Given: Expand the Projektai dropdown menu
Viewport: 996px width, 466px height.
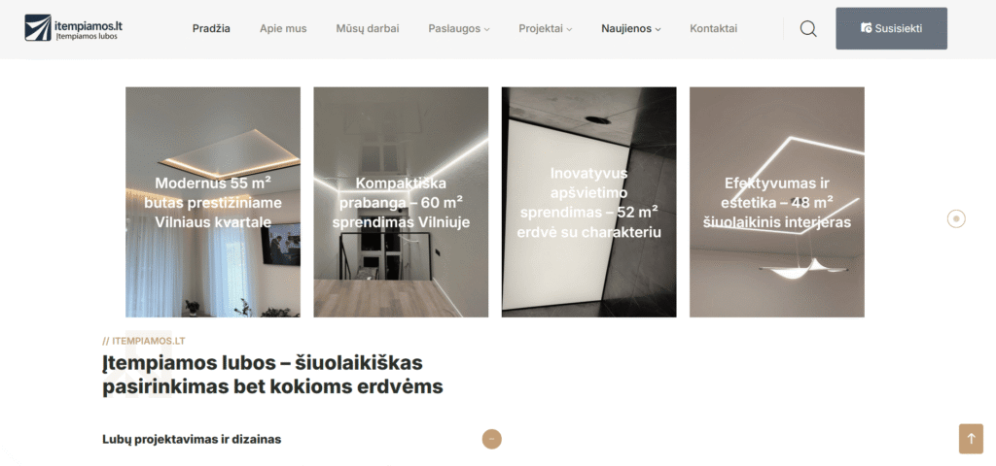Looking at the screenshot, I should [545, 28].
